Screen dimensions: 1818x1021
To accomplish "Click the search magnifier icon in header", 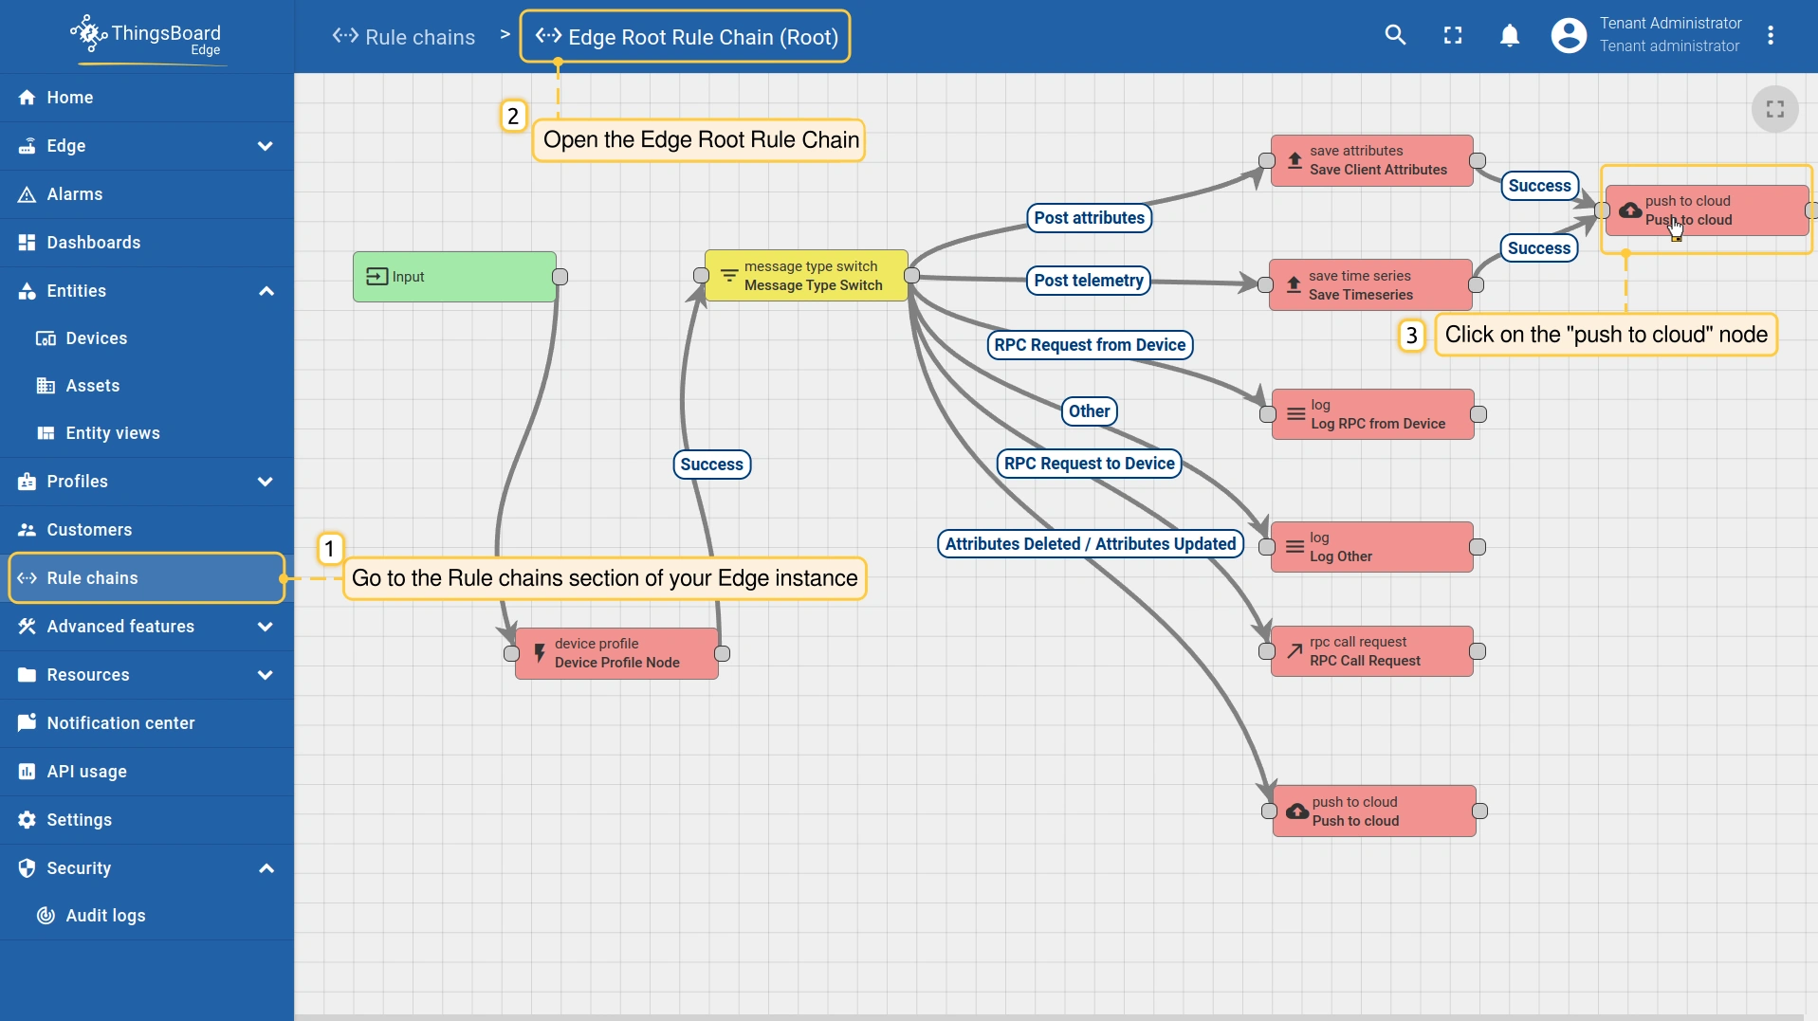I will 1394,36.
